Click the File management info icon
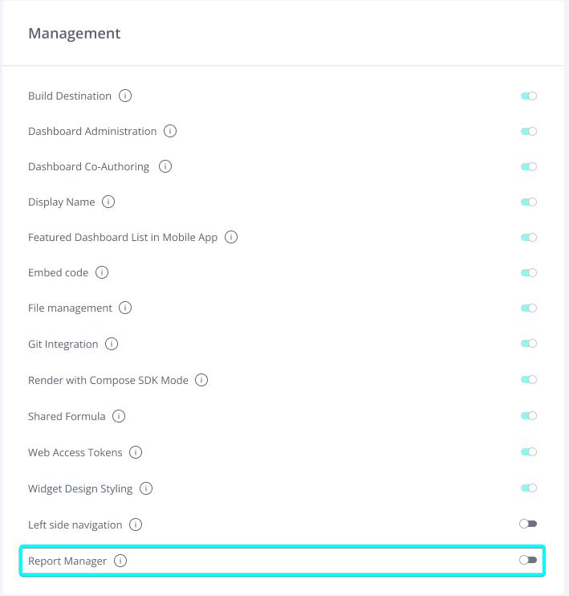The width and height of the screenshot is (569, 596). (126, 308)
